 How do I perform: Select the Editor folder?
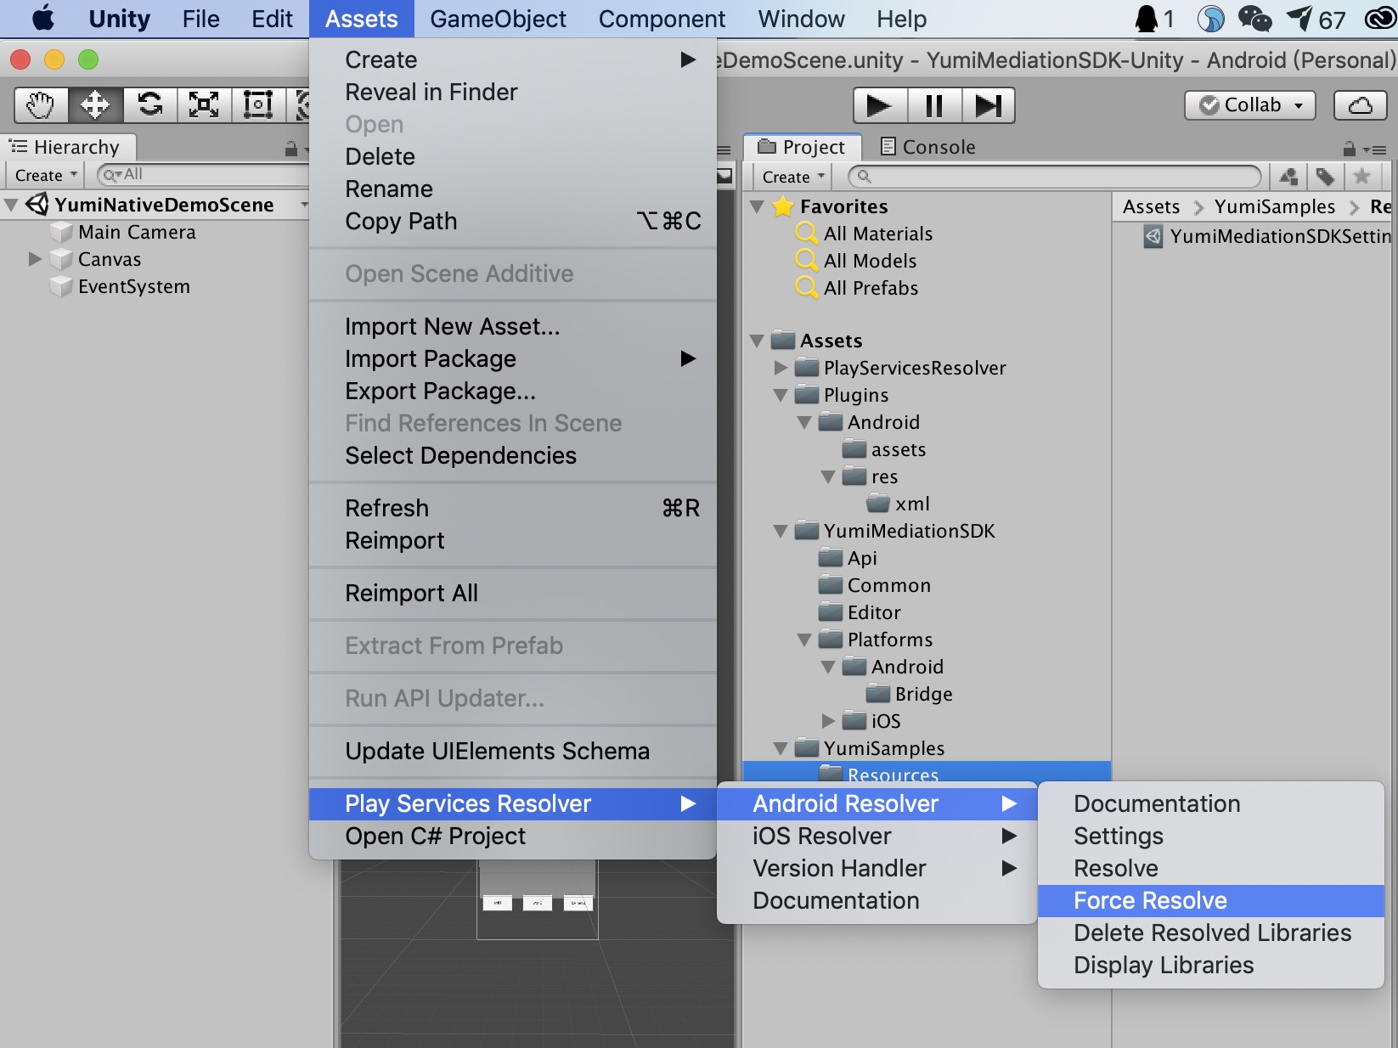[x=874, y=612]
